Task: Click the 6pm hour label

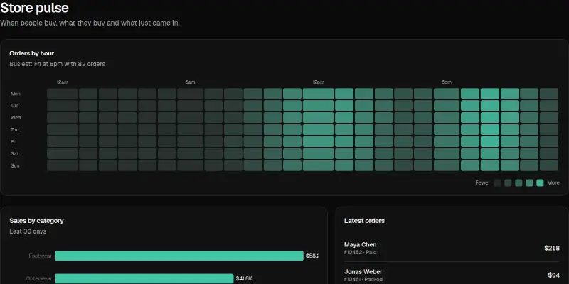Action: [x=447, y=82]
